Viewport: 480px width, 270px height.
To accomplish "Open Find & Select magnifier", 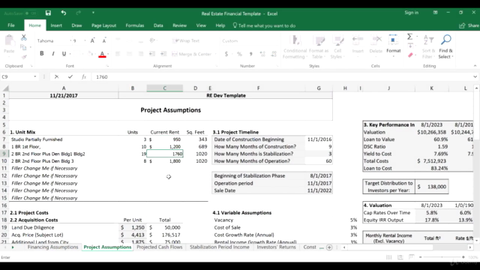I will (445, 46).
